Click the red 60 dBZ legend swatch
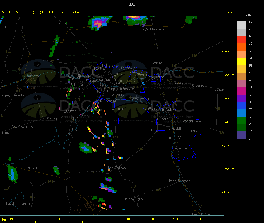 click(x=242, y=40)
